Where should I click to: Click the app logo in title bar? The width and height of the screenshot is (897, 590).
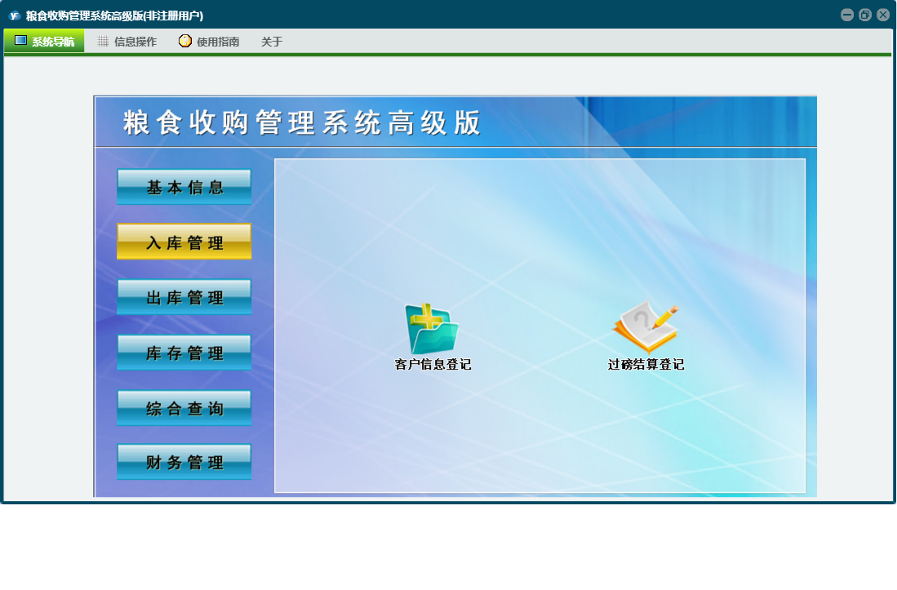[15, 16]
